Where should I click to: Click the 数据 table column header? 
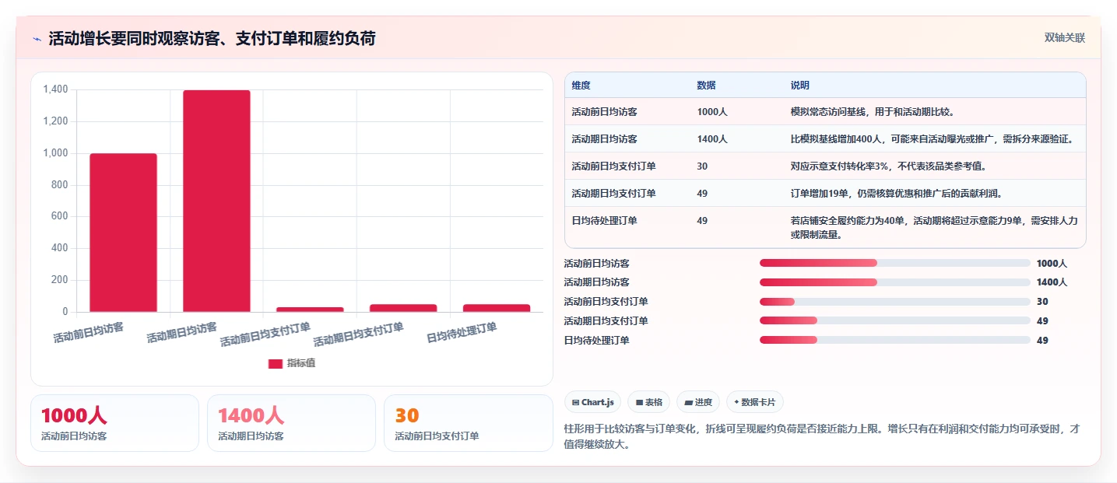tap(706, 86)
